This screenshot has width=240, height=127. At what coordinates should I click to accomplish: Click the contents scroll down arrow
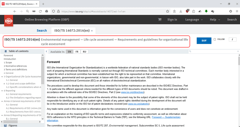coord(43,119)
